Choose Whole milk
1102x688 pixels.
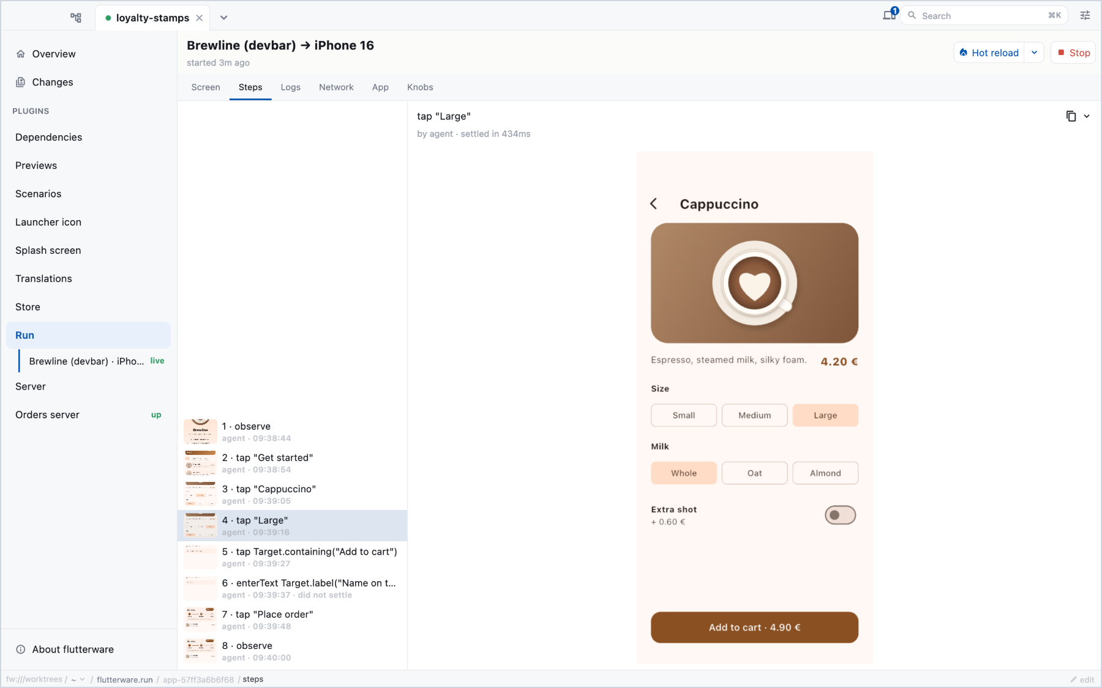click(x=684, y=473)
